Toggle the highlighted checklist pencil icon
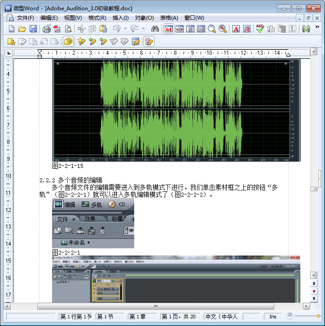Screen dimensions: 325x326 click(149, 41)
